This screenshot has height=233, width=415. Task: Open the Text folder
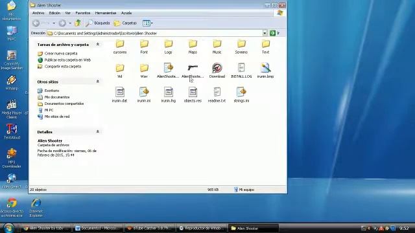(265, 47)
